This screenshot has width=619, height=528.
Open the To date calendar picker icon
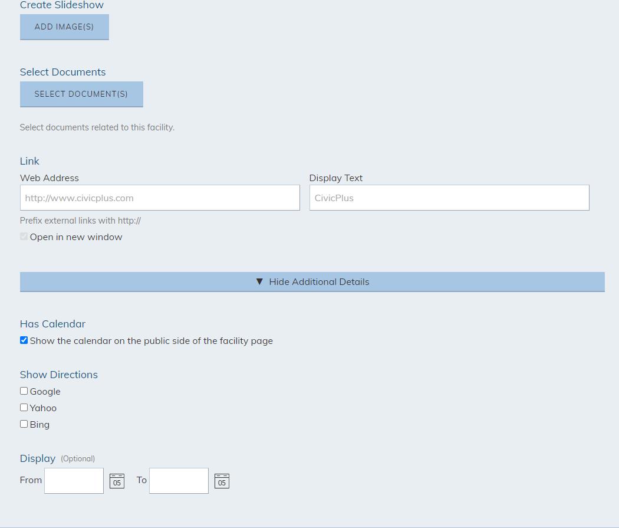pyautogui.click(x=222, y=481)
